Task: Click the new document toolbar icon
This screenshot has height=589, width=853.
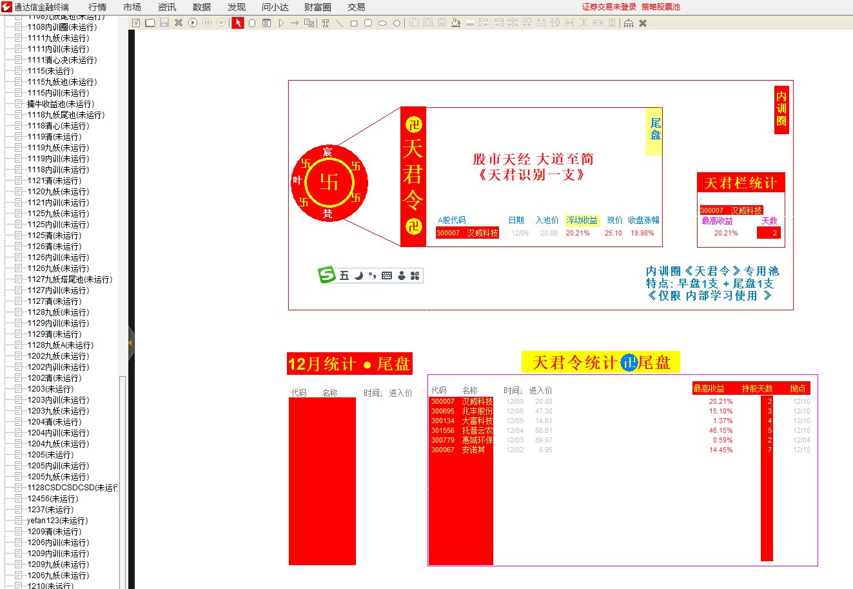Action: [135, 23]
